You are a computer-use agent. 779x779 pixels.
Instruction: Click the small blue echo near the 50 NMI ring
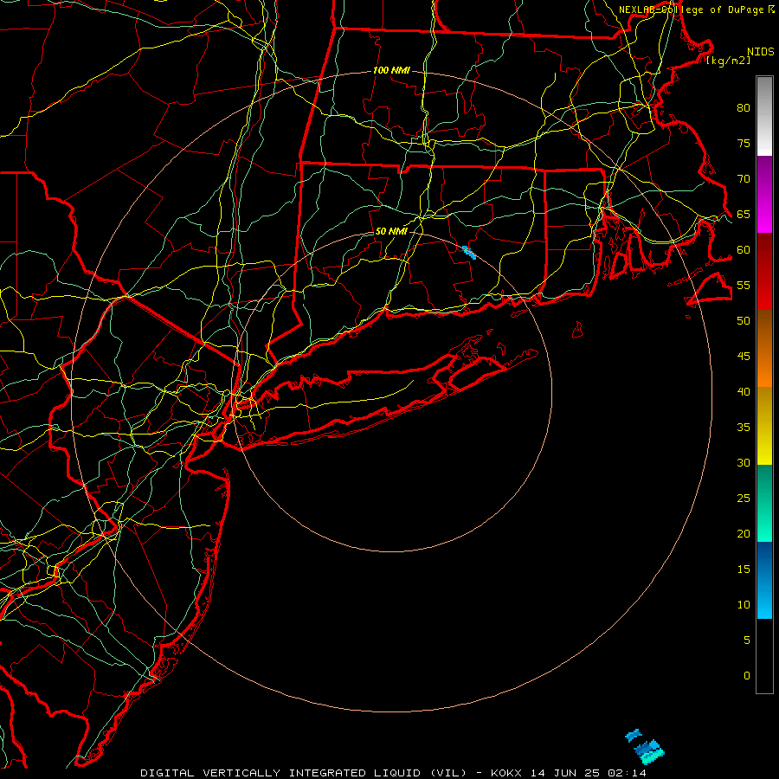coord(469,253)
